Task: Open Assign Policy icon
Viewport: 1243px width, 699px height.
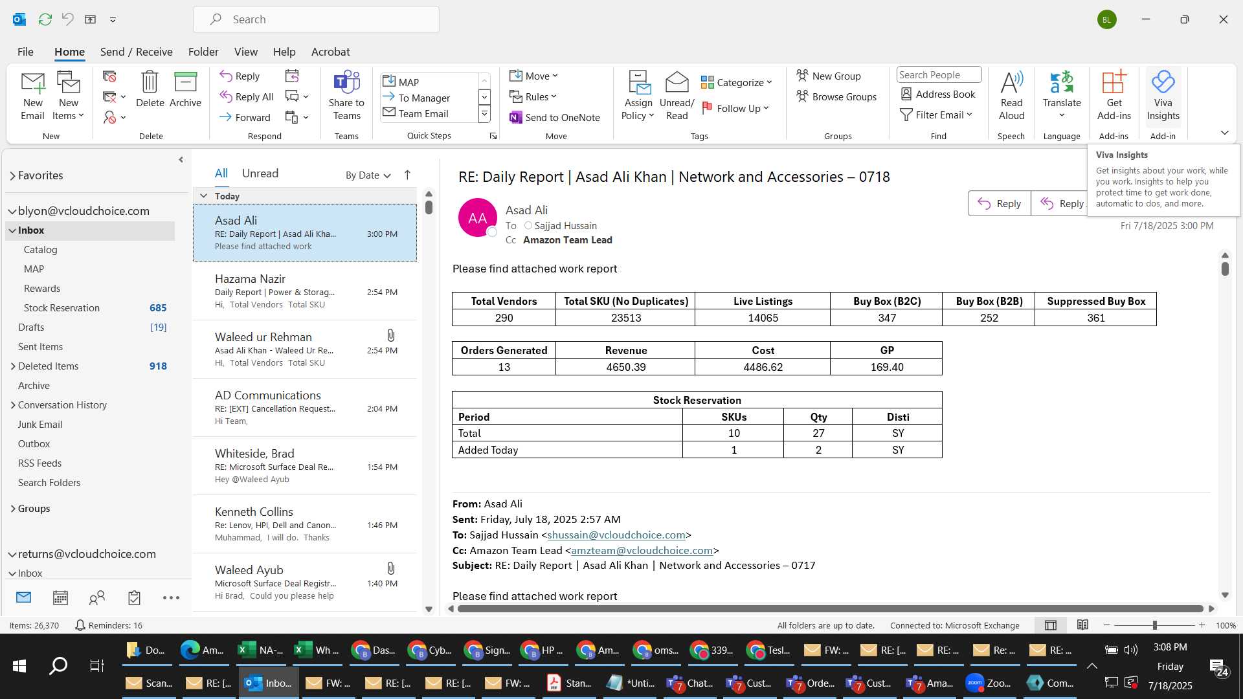Action: (638, 96)
